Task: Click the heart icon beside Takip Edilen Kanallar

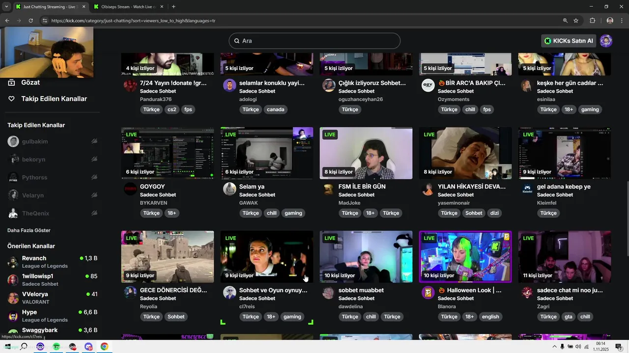Action: click(11, 99)
